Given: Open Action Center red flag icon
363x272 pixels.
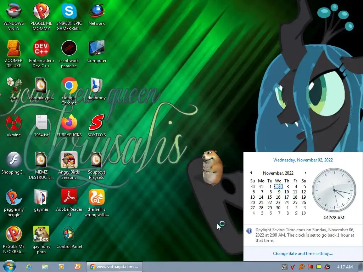Looking at the screenshot, I should click(310, 267).
